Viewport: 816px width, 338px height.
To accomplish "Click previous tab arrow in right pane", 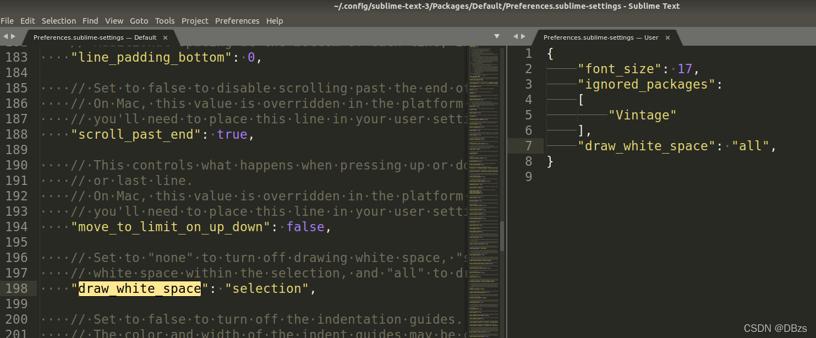I will 516,36.
